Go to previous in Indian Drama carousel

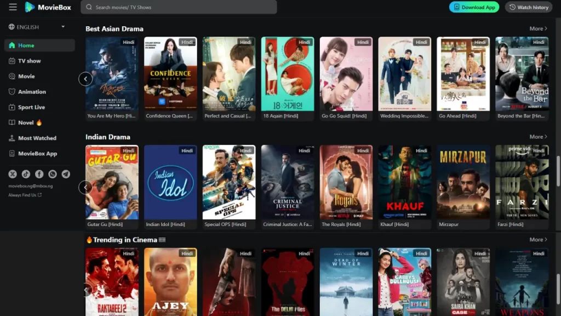point(85,187)
